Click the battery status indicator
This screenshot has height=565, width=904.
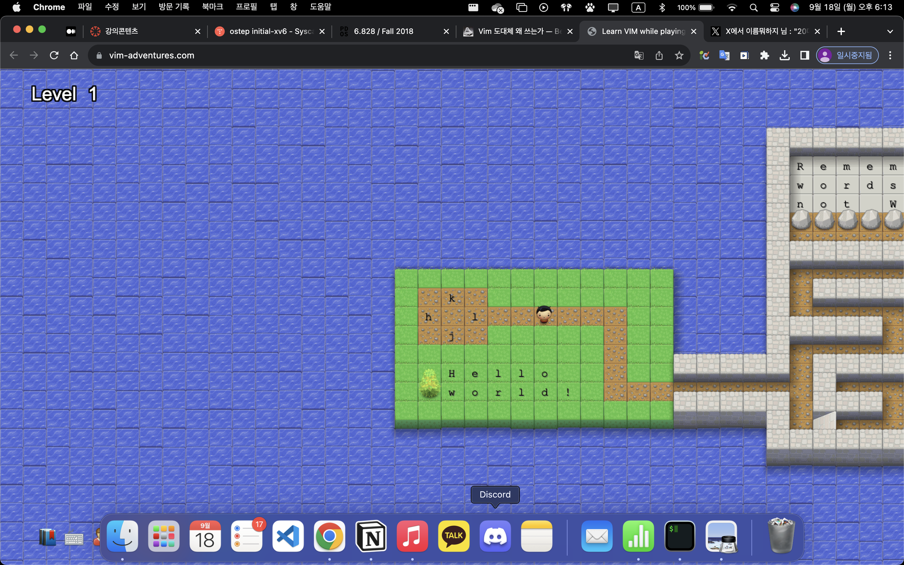[x=696, y=7]
